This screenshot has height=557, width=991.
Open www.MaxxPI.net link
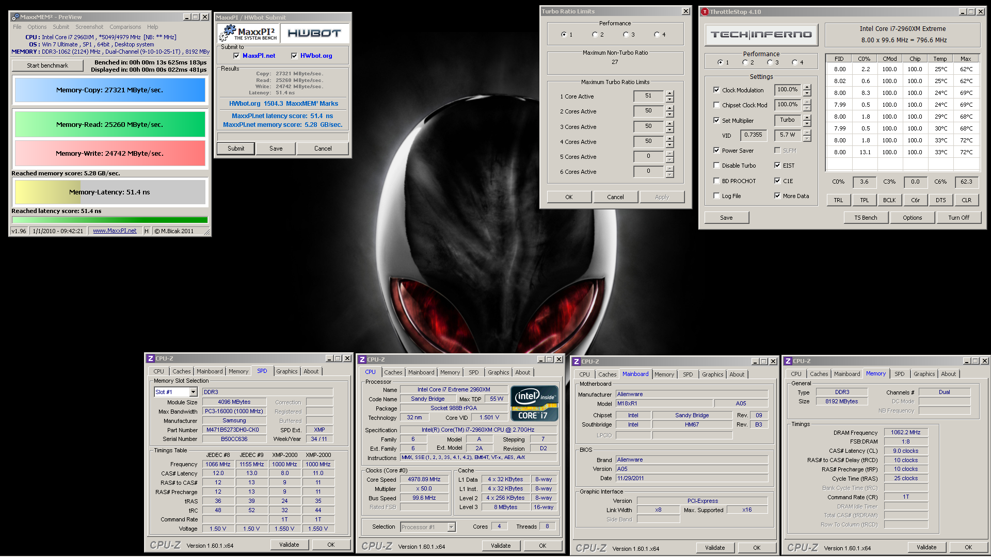[x=115, y=231]
